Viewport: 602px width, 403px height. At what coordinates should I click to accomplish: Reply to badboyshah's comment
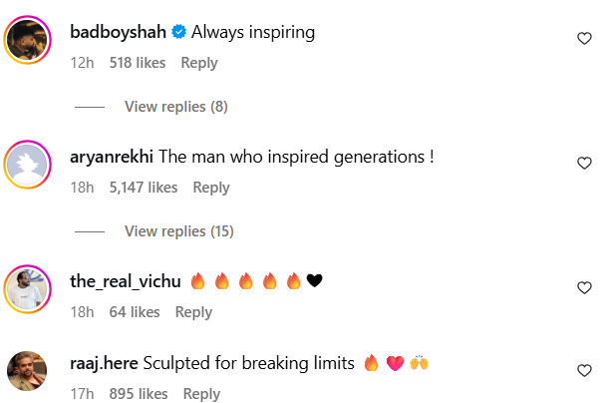click(x=199, y=62)
